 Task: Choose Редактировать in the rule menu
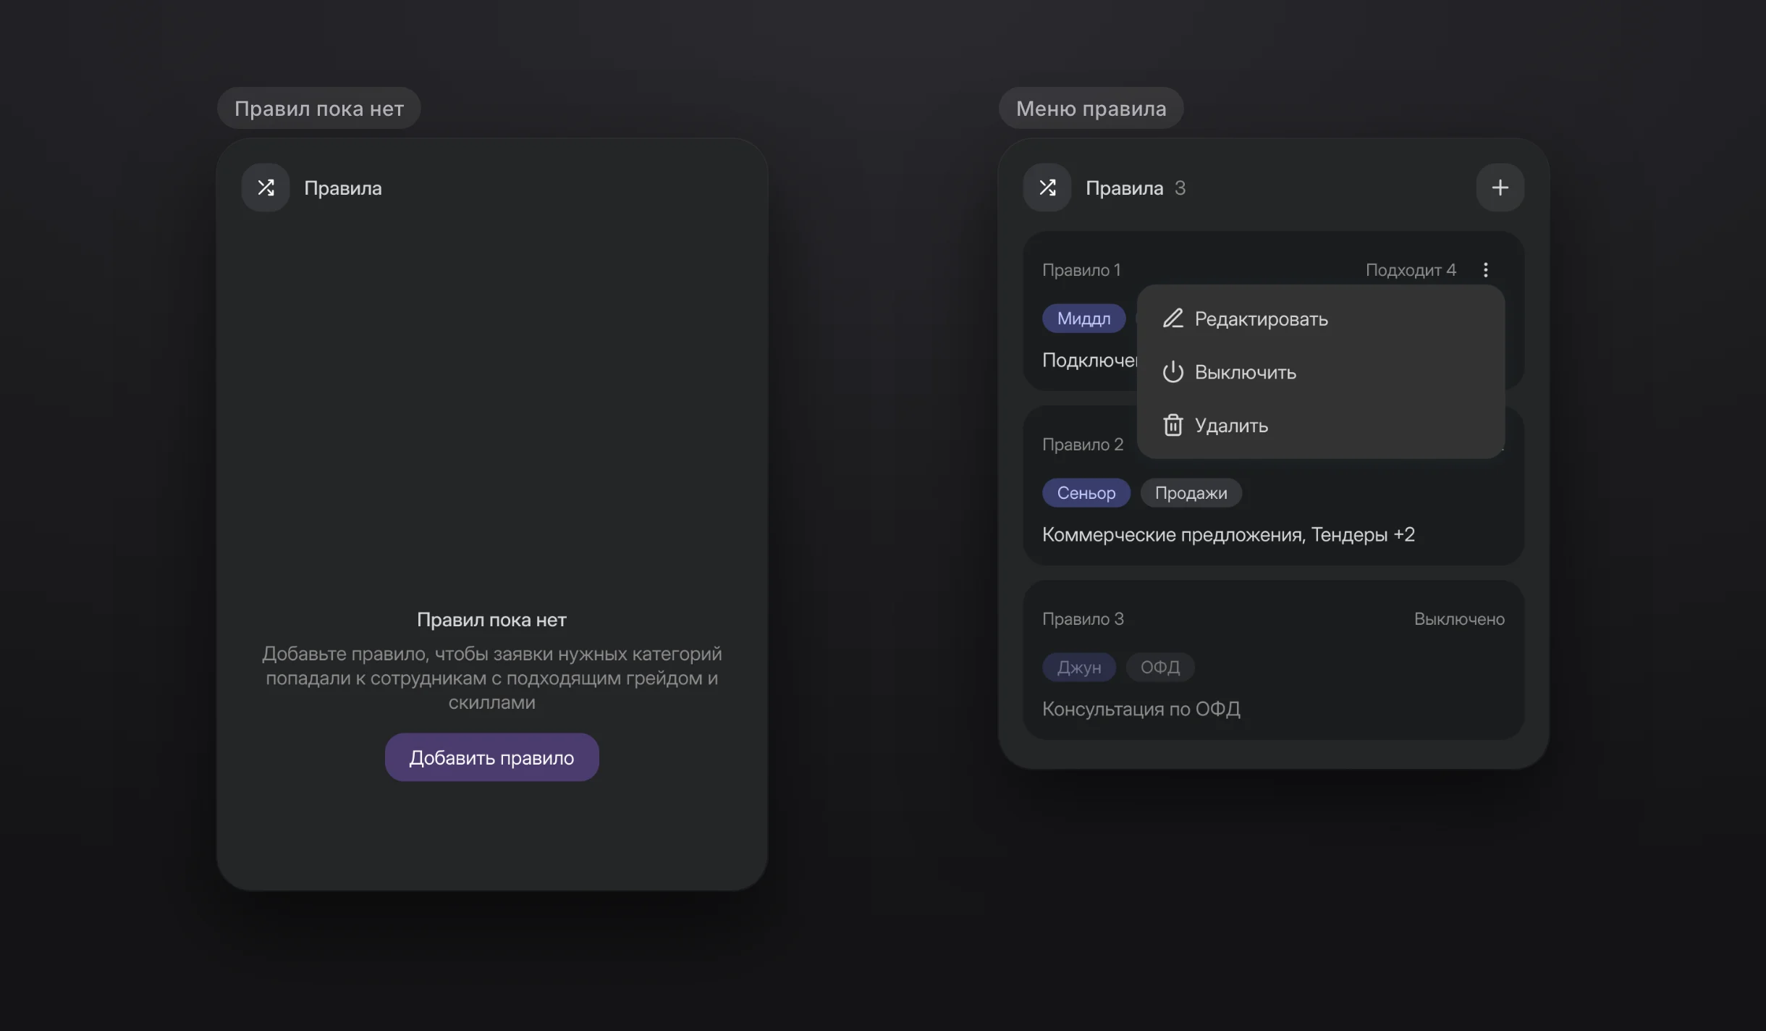coord(1321,319)
